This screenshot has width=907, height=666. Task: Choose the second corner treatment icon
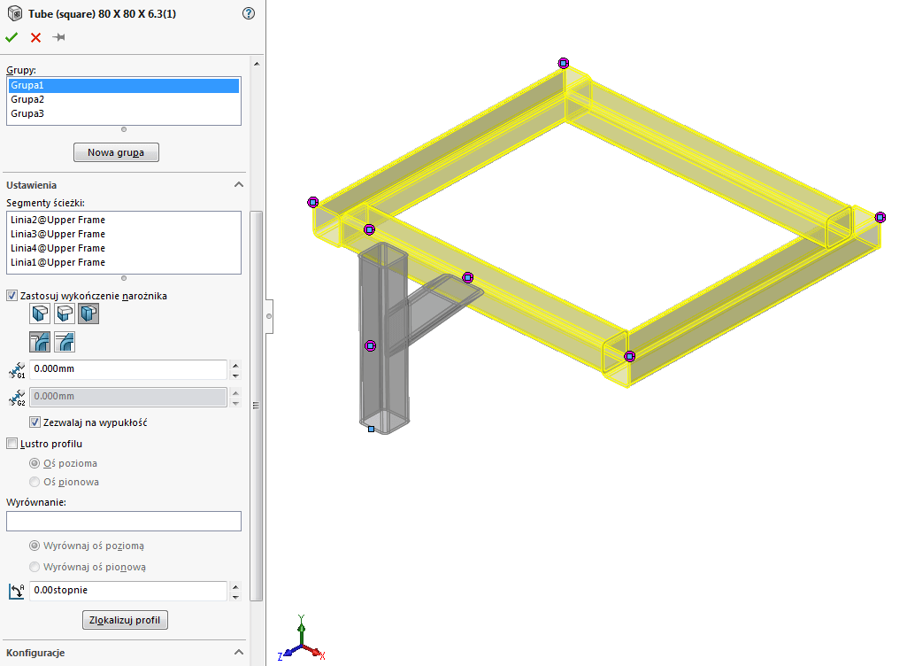[x=65, y=314]
